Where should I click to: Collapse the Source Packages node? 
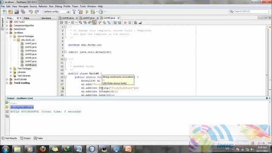pos(11,36)
